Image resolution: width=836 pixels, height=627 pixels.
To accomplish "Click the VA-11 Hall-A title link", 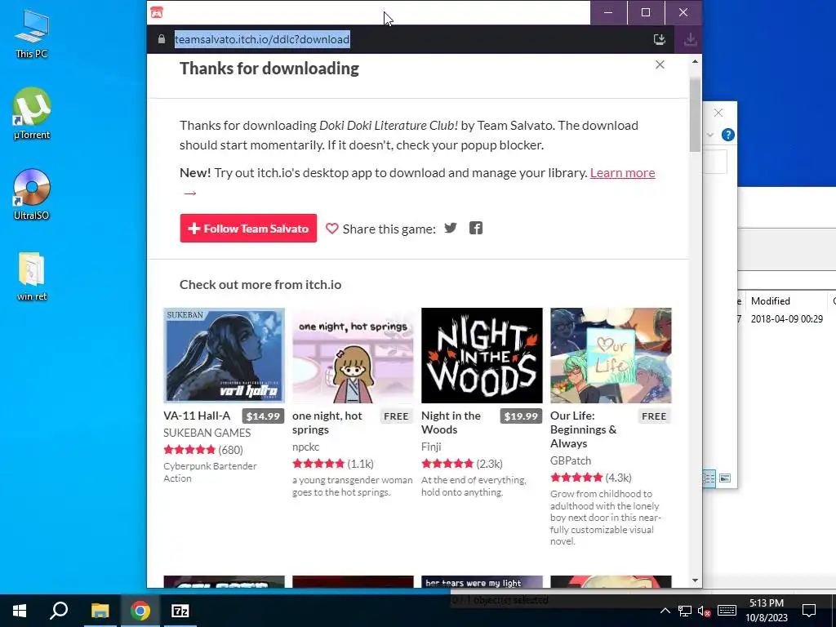I will pos(197,416).
